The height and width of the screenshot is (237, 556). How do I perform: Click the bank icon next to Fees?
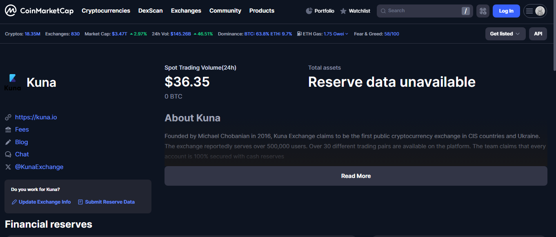[x=8, y=129]
